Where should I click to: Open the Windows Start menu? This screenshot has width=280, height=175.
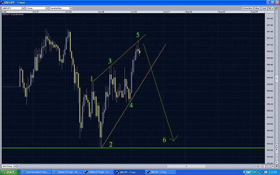(9, 172)
